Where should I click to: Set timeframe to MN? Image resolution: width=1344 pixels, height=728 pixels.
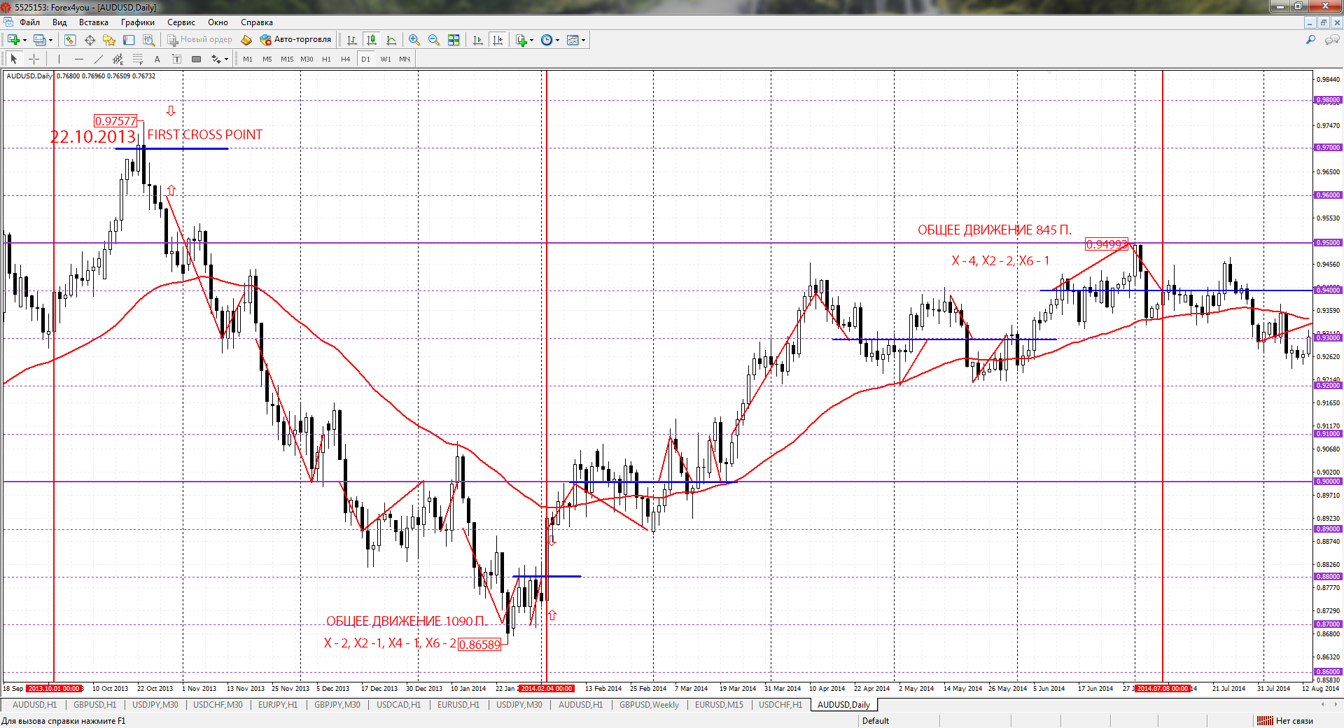(405, 59)
